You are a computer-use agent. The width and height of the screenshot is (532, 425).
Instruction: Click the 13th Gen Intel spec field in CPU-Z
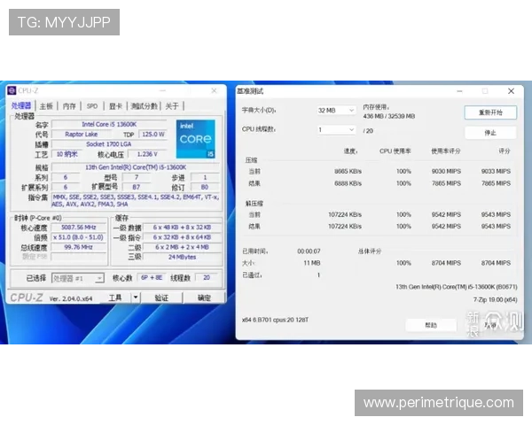[x=136, y=167]
